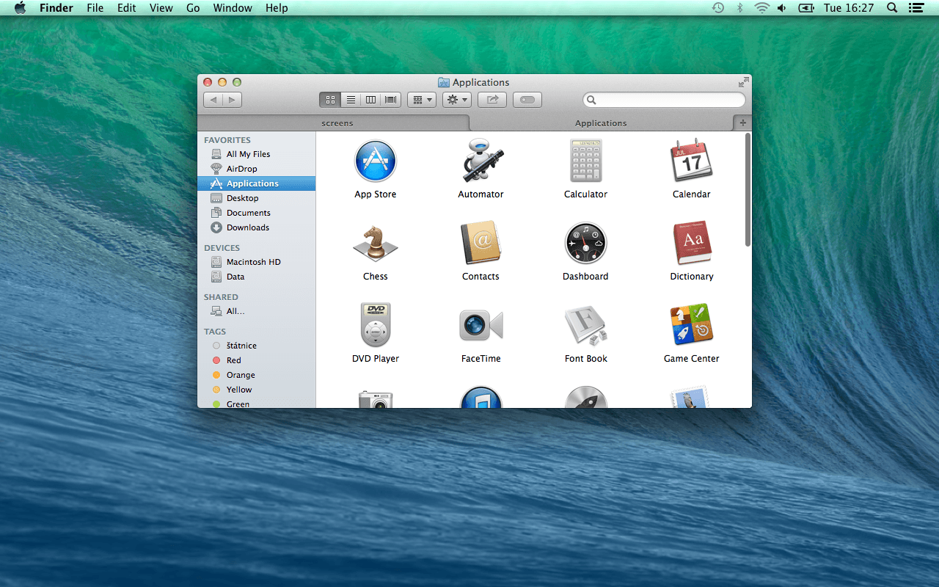Add a new Finder tab with plus
Viewport: 939px width, 587px height.
coord(742,123)
